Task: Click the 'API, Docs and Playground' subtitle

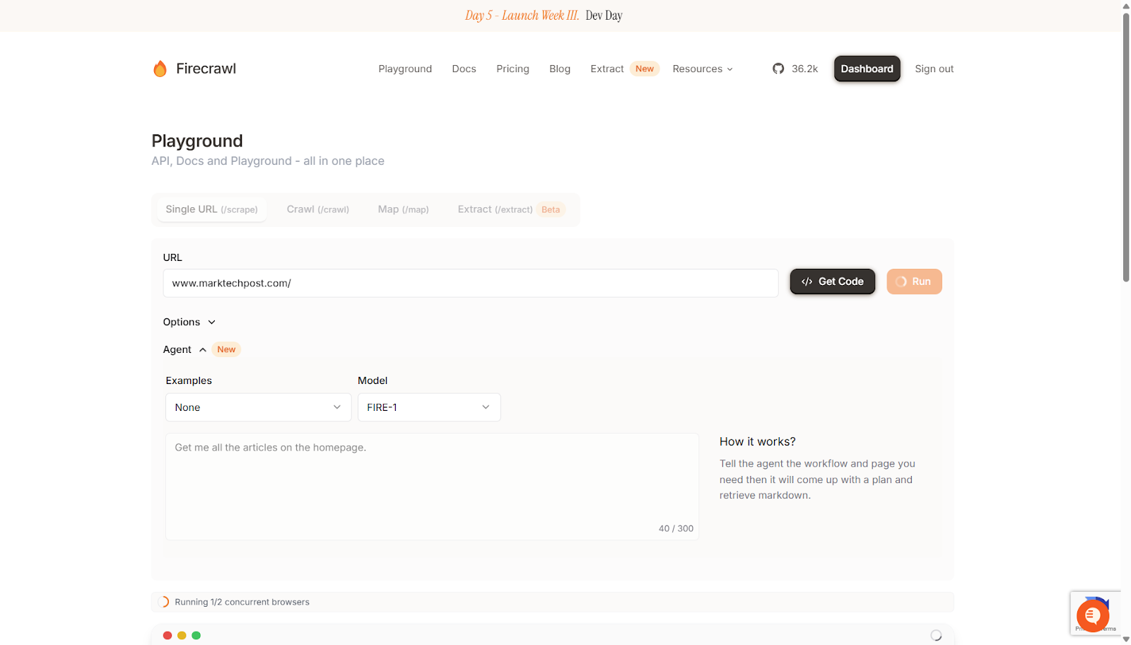Action: pos(268,161)
